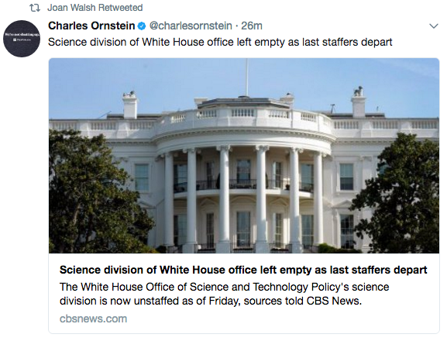Visit the @charlesornstein handle
This screenshot has height=348, width=447.
(x=191, y=26)
